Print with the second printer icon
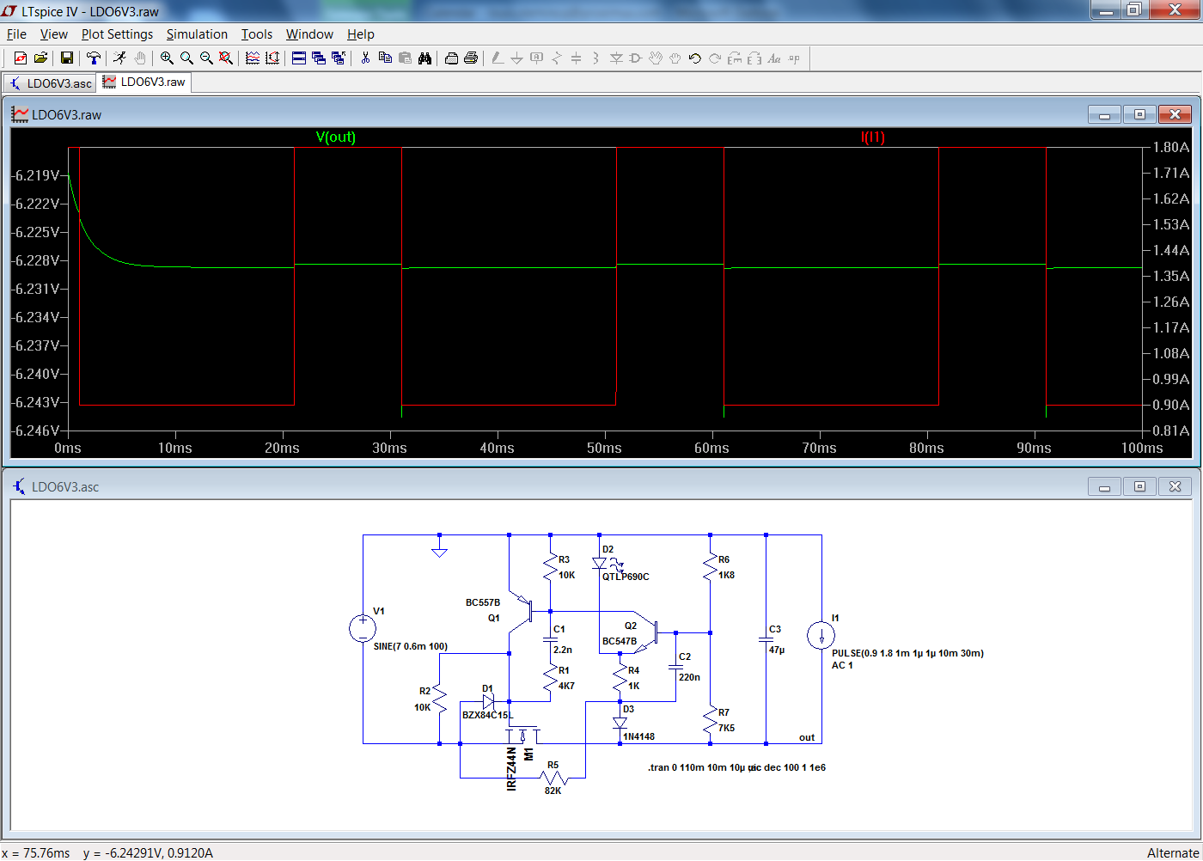1203x861 pixels. point(471,58)
